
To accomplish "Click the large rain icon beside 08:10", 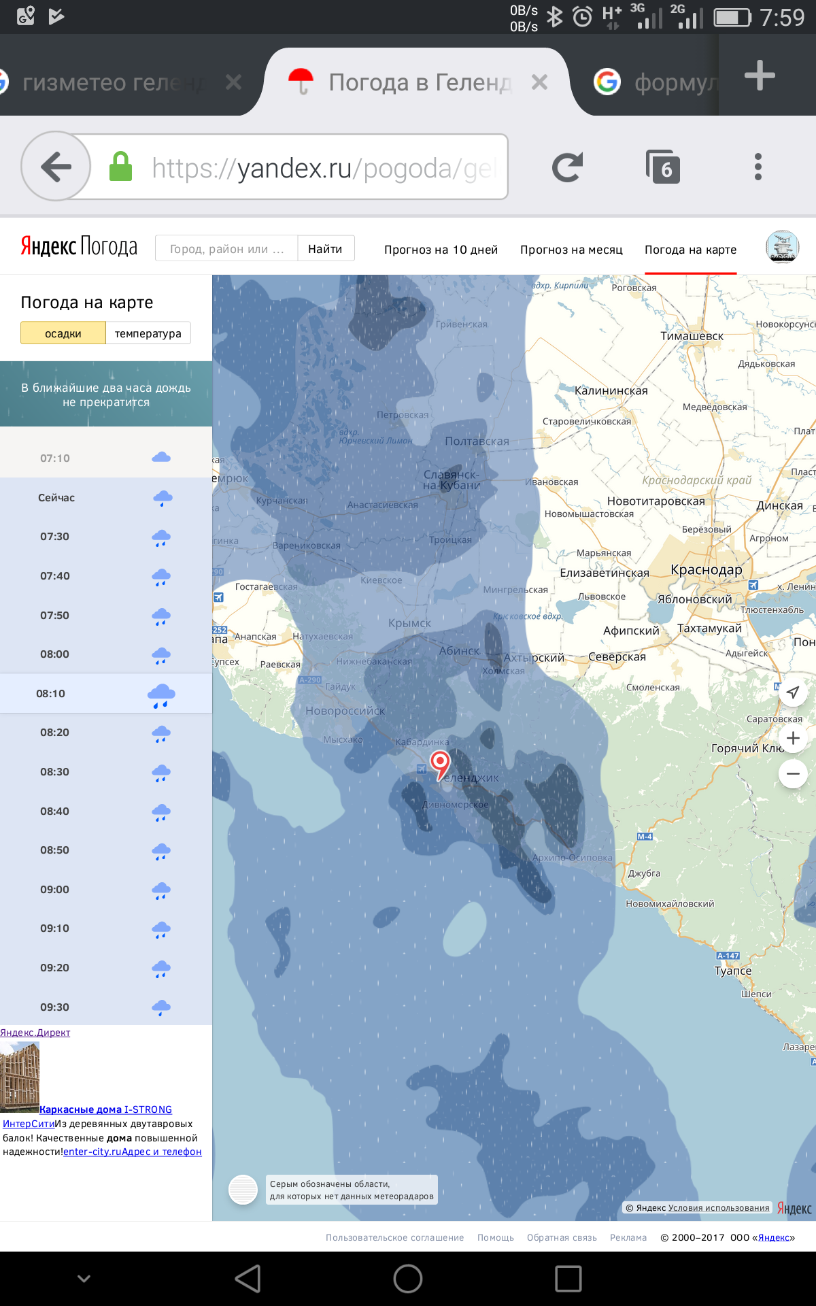I will click(x=161, y=695).
